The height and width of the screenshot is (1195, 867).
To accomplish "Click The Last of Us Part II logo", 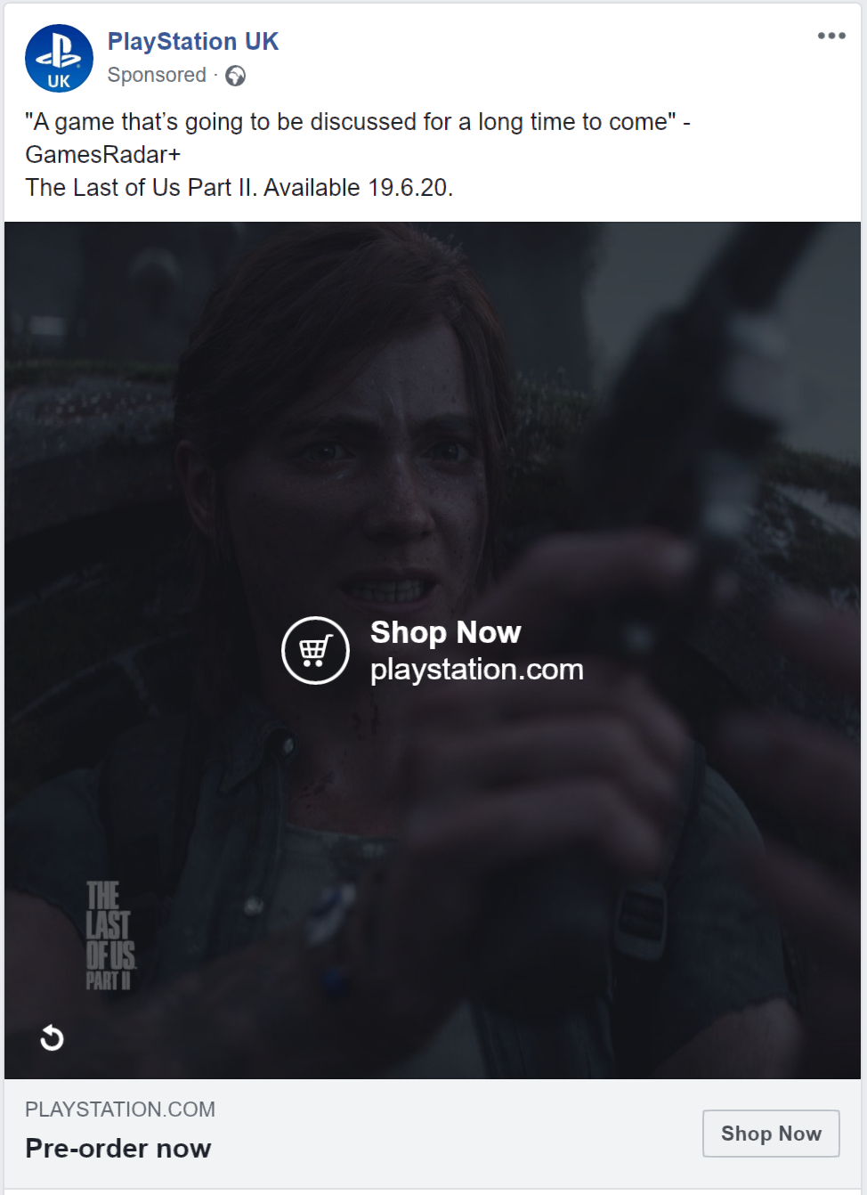I will coord(110,936).
